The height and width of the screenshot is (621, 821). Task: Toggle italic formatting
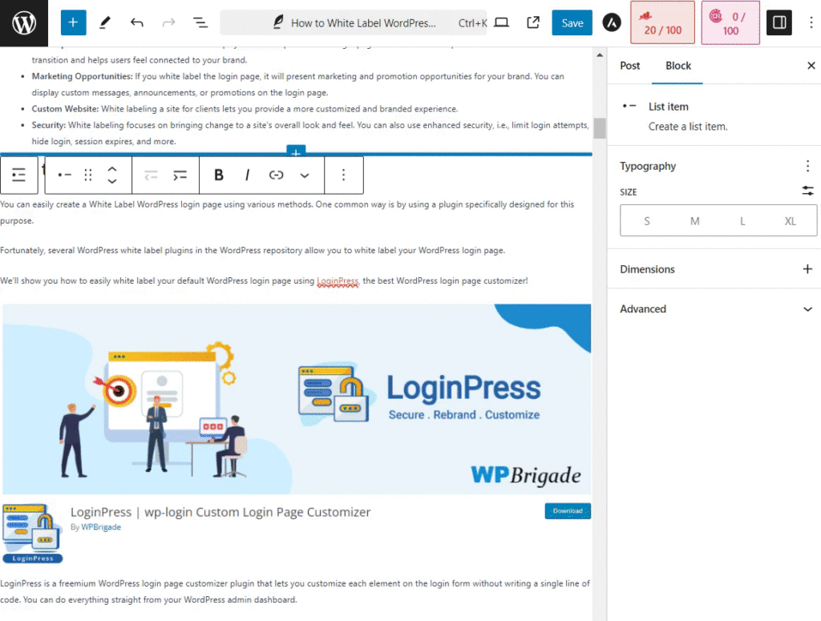coord(247,175)
